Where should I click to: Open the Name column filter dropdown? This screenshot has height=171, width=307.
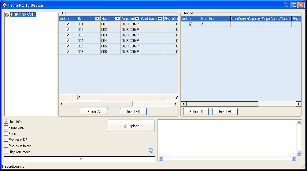coord(117,19)
